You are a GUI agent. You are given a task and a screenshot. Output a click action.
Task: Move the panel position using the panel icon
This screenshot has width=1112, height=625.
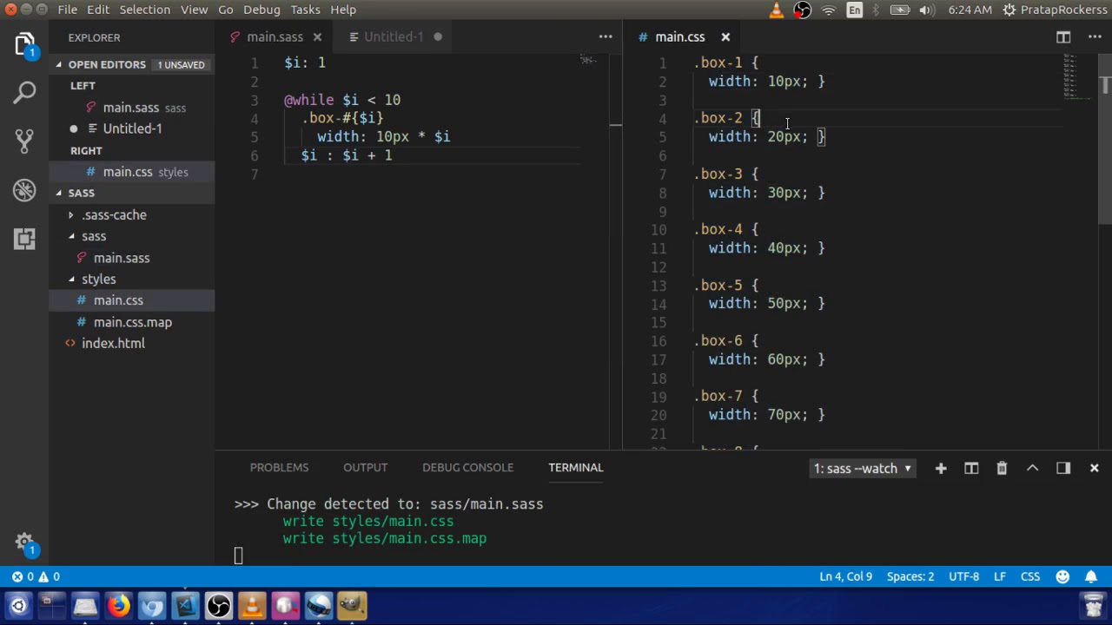click(1063, 468)
